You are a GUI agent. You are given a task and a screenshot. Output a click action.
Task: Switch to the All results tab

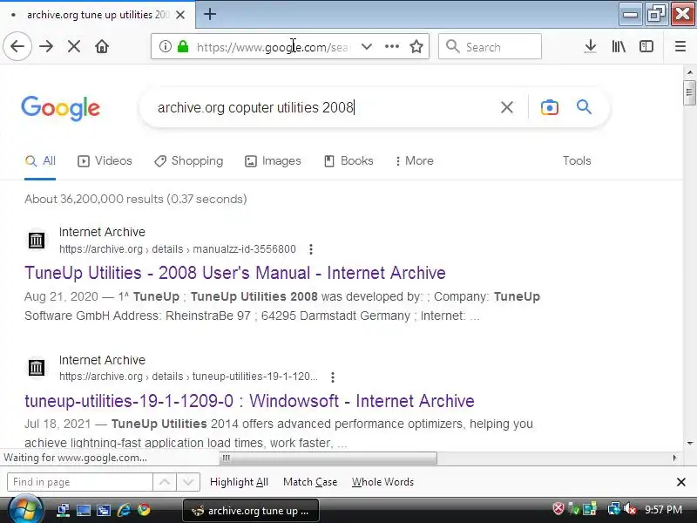[40, 160]
